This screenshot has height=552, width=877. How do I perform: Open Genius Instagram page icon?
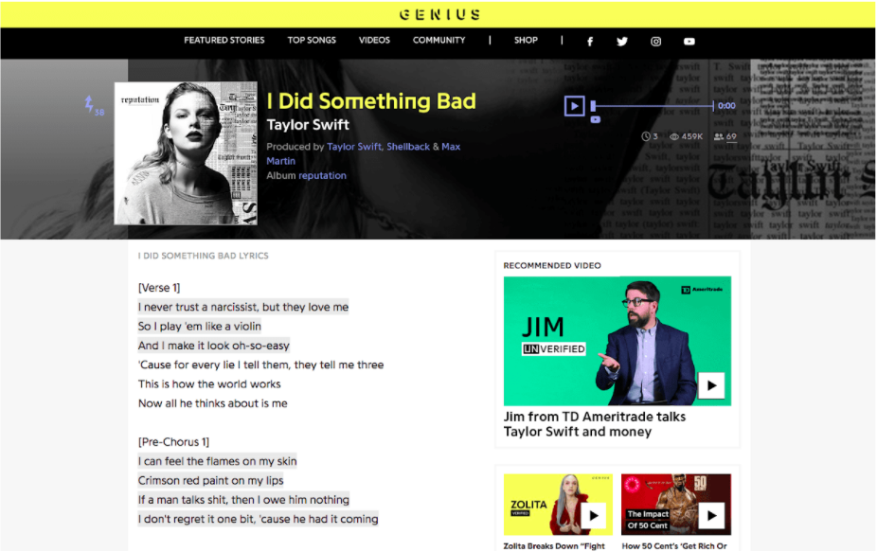click(655, 42)
